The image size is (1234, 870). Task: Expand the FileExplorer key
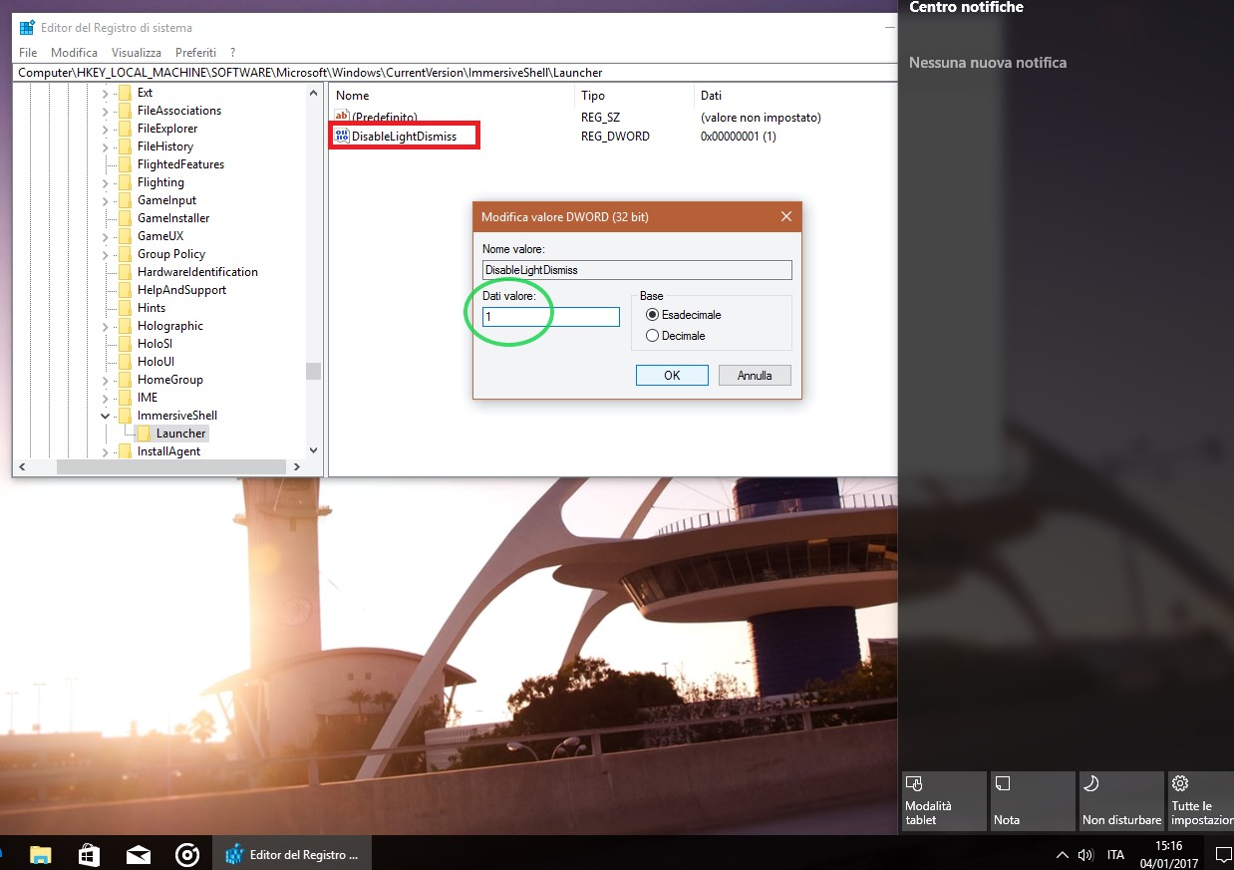pyautogui.click(x=105, y=129)
